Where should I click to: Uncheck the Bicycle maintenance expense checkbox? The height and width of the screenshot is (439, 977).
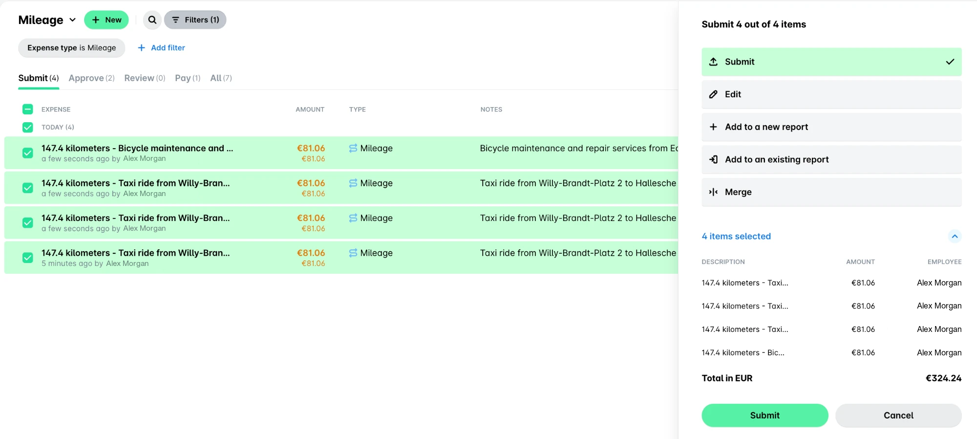[x=28, y=153]
